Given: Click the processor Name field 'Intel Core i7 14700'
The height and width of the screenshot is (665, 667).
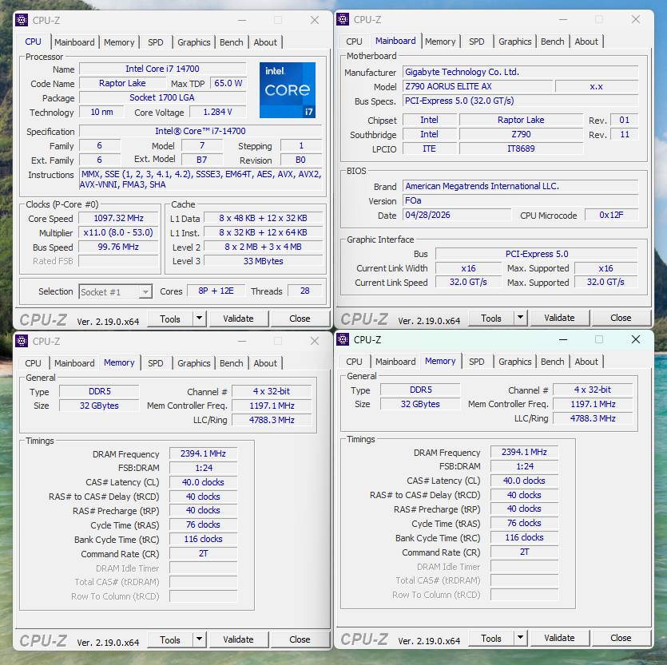Looking at the screenshot, I should pos(162,69).
